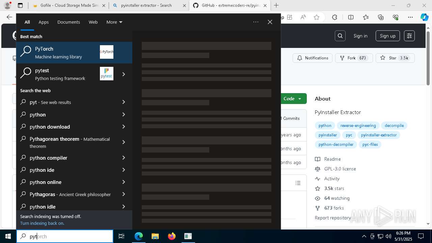
Task: Open the 'pyinstaller-extractor' topic tag
Action: [x=379, y=135]
